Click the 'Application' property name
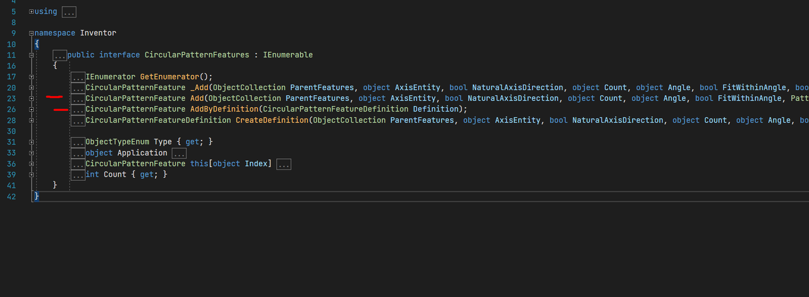This screenshot has width=809, height=297. 142,153
